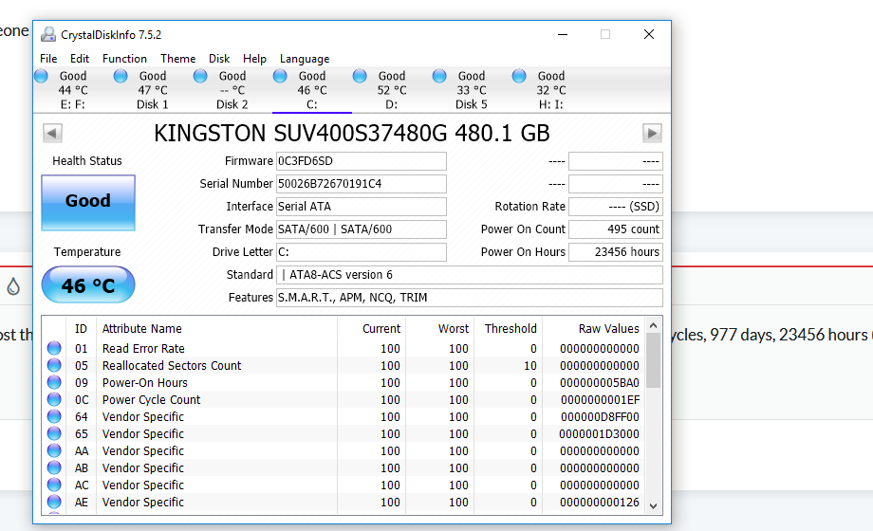Click the Power On Count 495 field

coord(616,229)
